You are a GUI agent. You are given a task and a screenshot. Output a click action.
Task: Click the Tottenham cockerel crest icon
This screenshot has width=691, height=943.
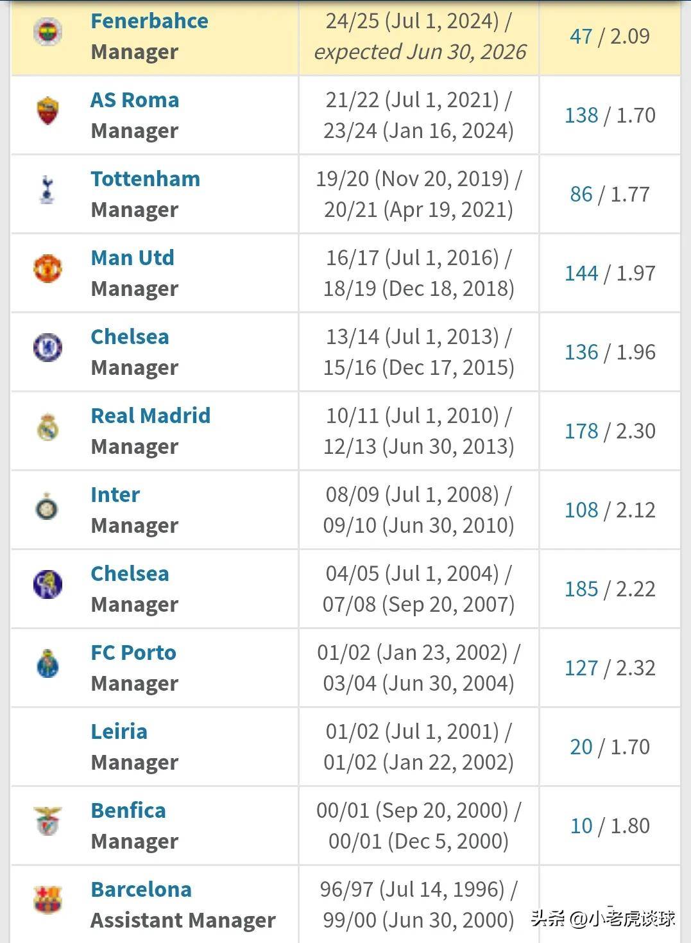click(47, 190)
